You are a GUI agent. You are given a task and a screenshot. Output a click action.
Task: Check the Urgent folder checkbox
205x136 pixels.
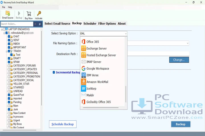[9, 120]
